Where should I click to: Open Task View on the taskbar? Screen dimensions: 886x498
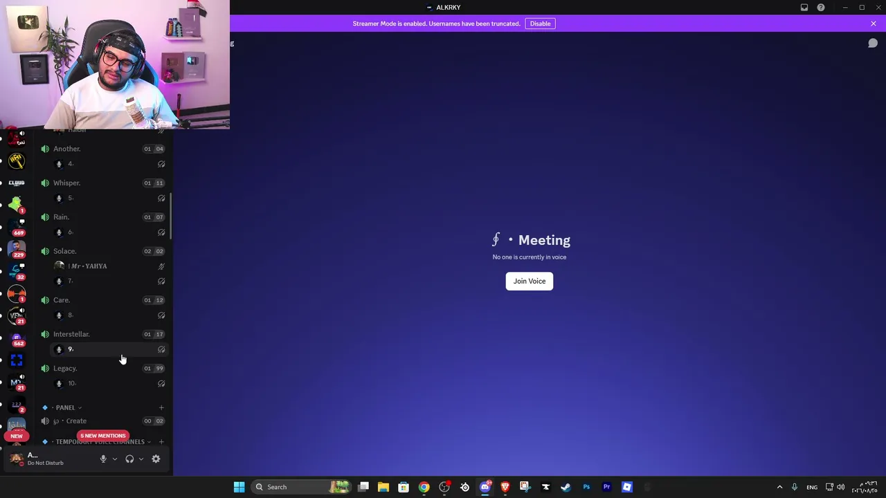coord(363,487)
